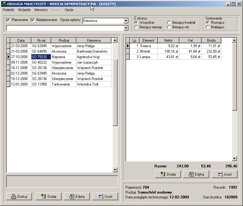Click the Naprawa cell
The height and width of the screenshot is (206, 243).
click(64, 57)
